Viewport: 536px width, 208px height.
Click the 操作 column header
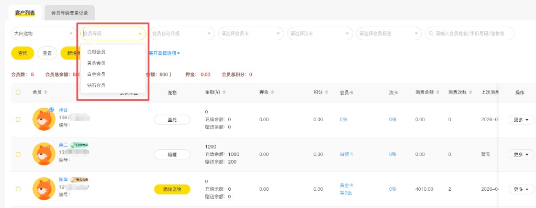(x=520, y=92)
